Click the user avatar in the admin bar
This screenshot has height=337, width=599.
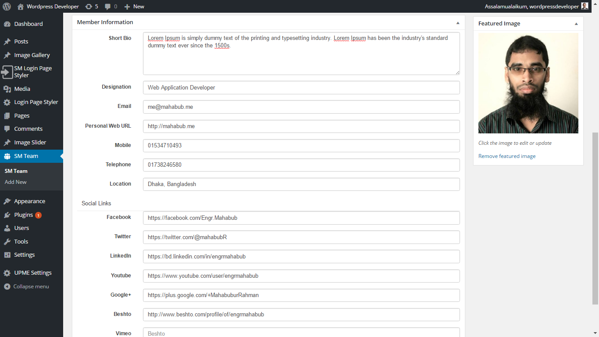coord(585,6)
